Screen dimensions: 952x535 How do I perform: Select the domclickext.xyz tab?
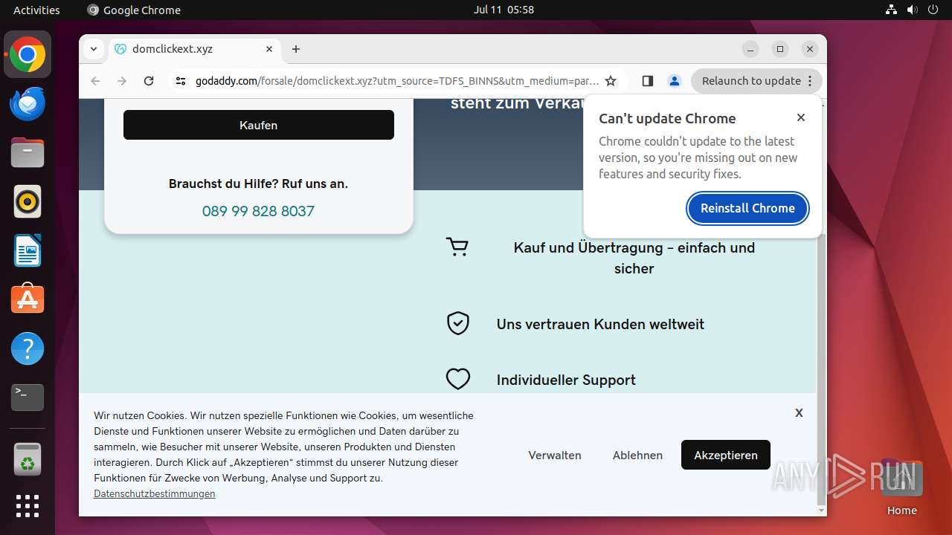coord(195,49)
